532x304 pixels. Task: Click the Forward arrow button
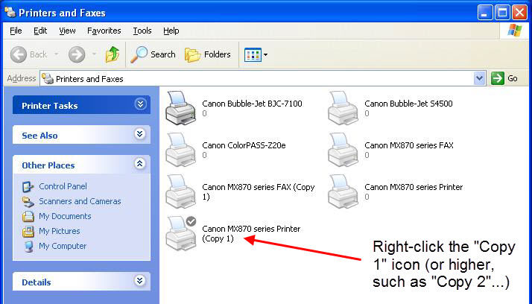pos(77,54)
